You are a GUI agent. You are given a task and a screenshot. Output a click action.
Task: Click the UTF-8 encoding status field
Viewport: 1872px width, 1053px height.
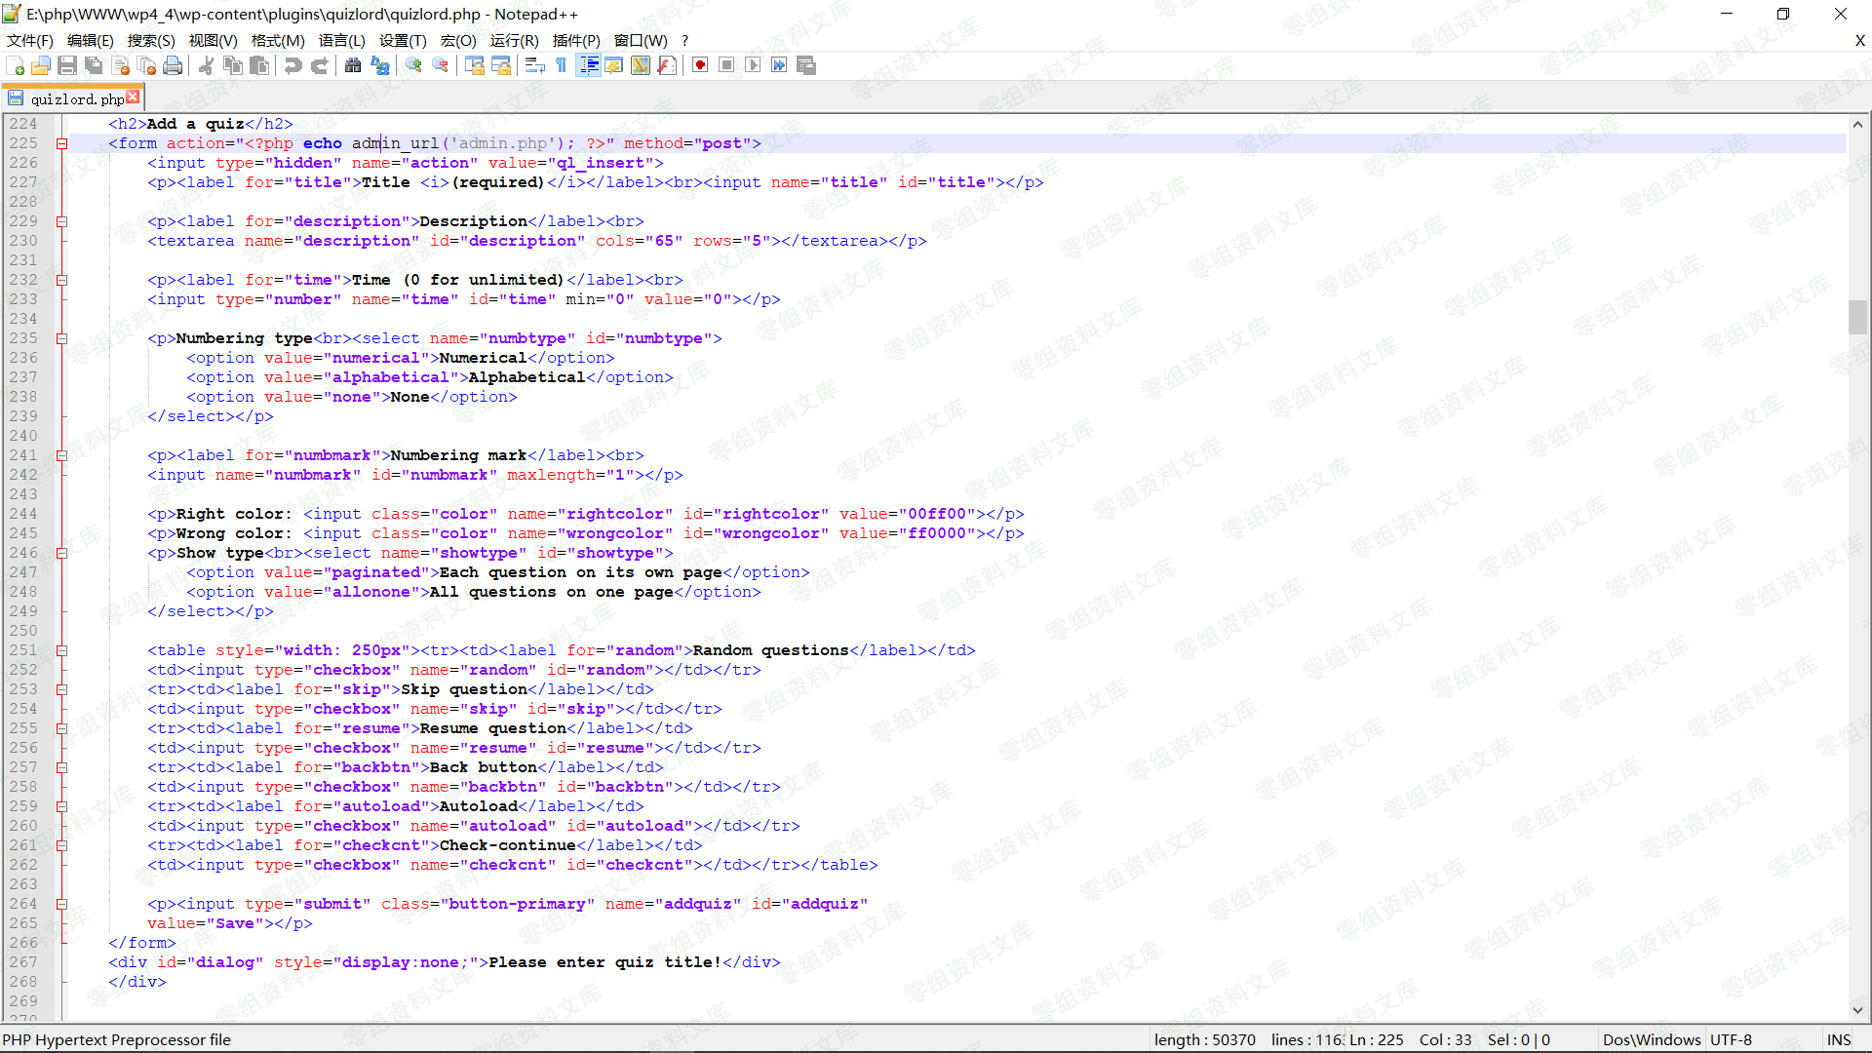(1731, 1039)
